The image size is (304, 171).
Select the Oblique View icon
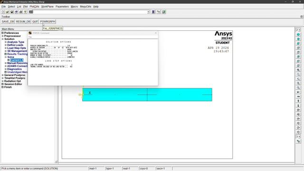298,39
